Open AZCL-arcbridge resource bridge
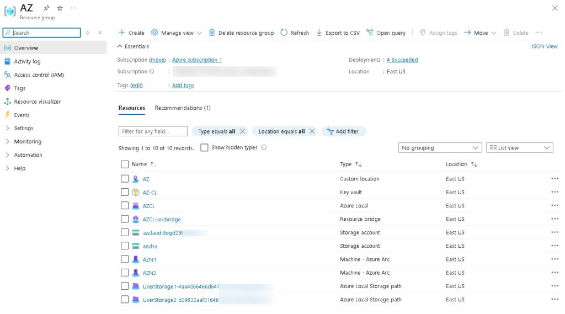565x314 pixels. tap(162, 219)
